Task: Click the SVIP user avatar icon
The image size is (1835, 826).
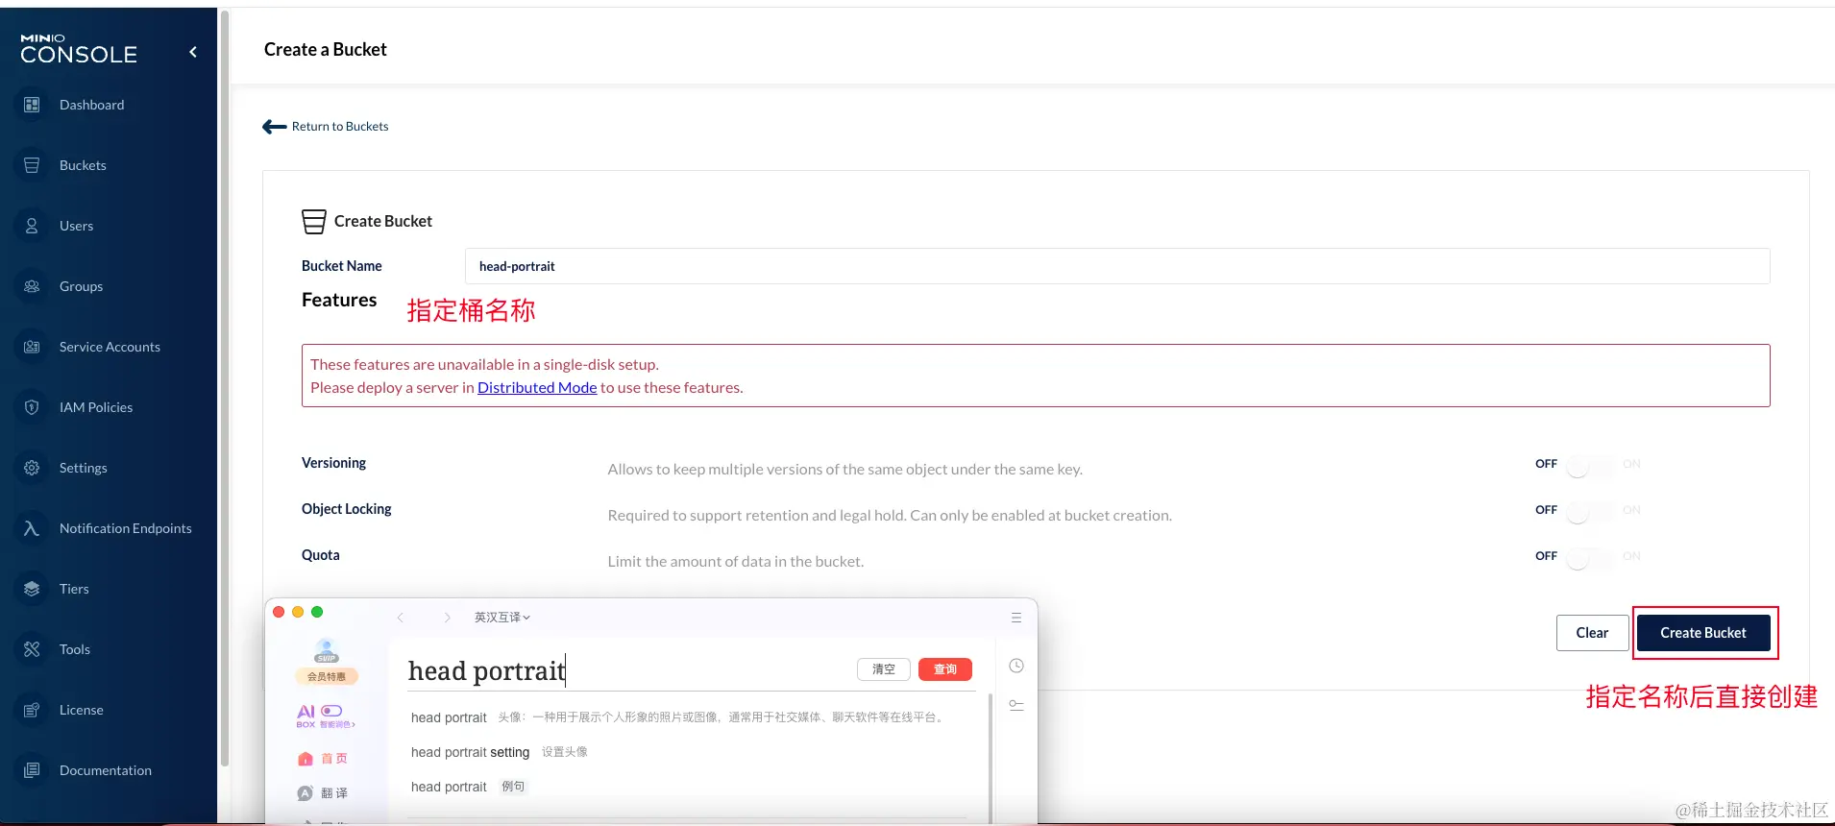Action: [327, 650]
